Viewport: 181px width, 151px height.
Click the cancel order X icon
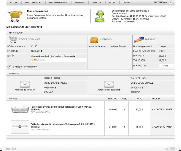point(9,67)
